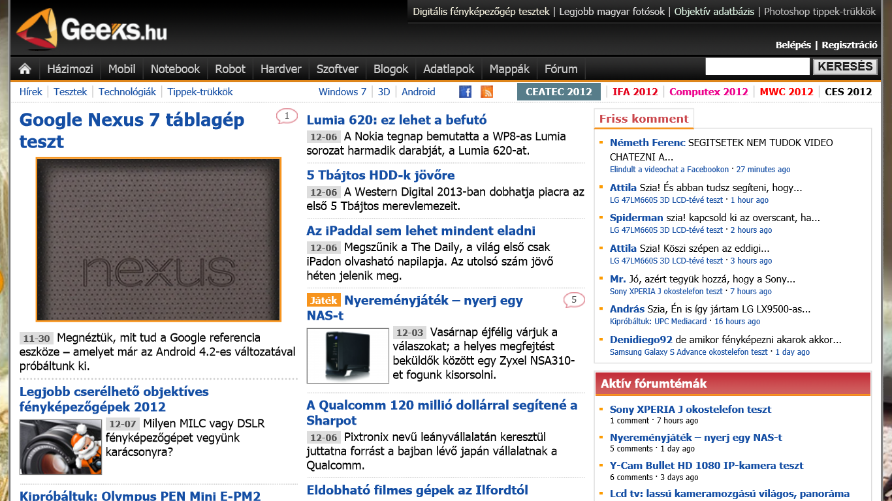Open the comment bubble showing 5

click(x=573, y=300)
